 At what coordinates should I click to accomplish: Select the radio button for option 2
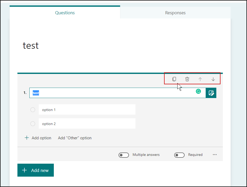32,123
